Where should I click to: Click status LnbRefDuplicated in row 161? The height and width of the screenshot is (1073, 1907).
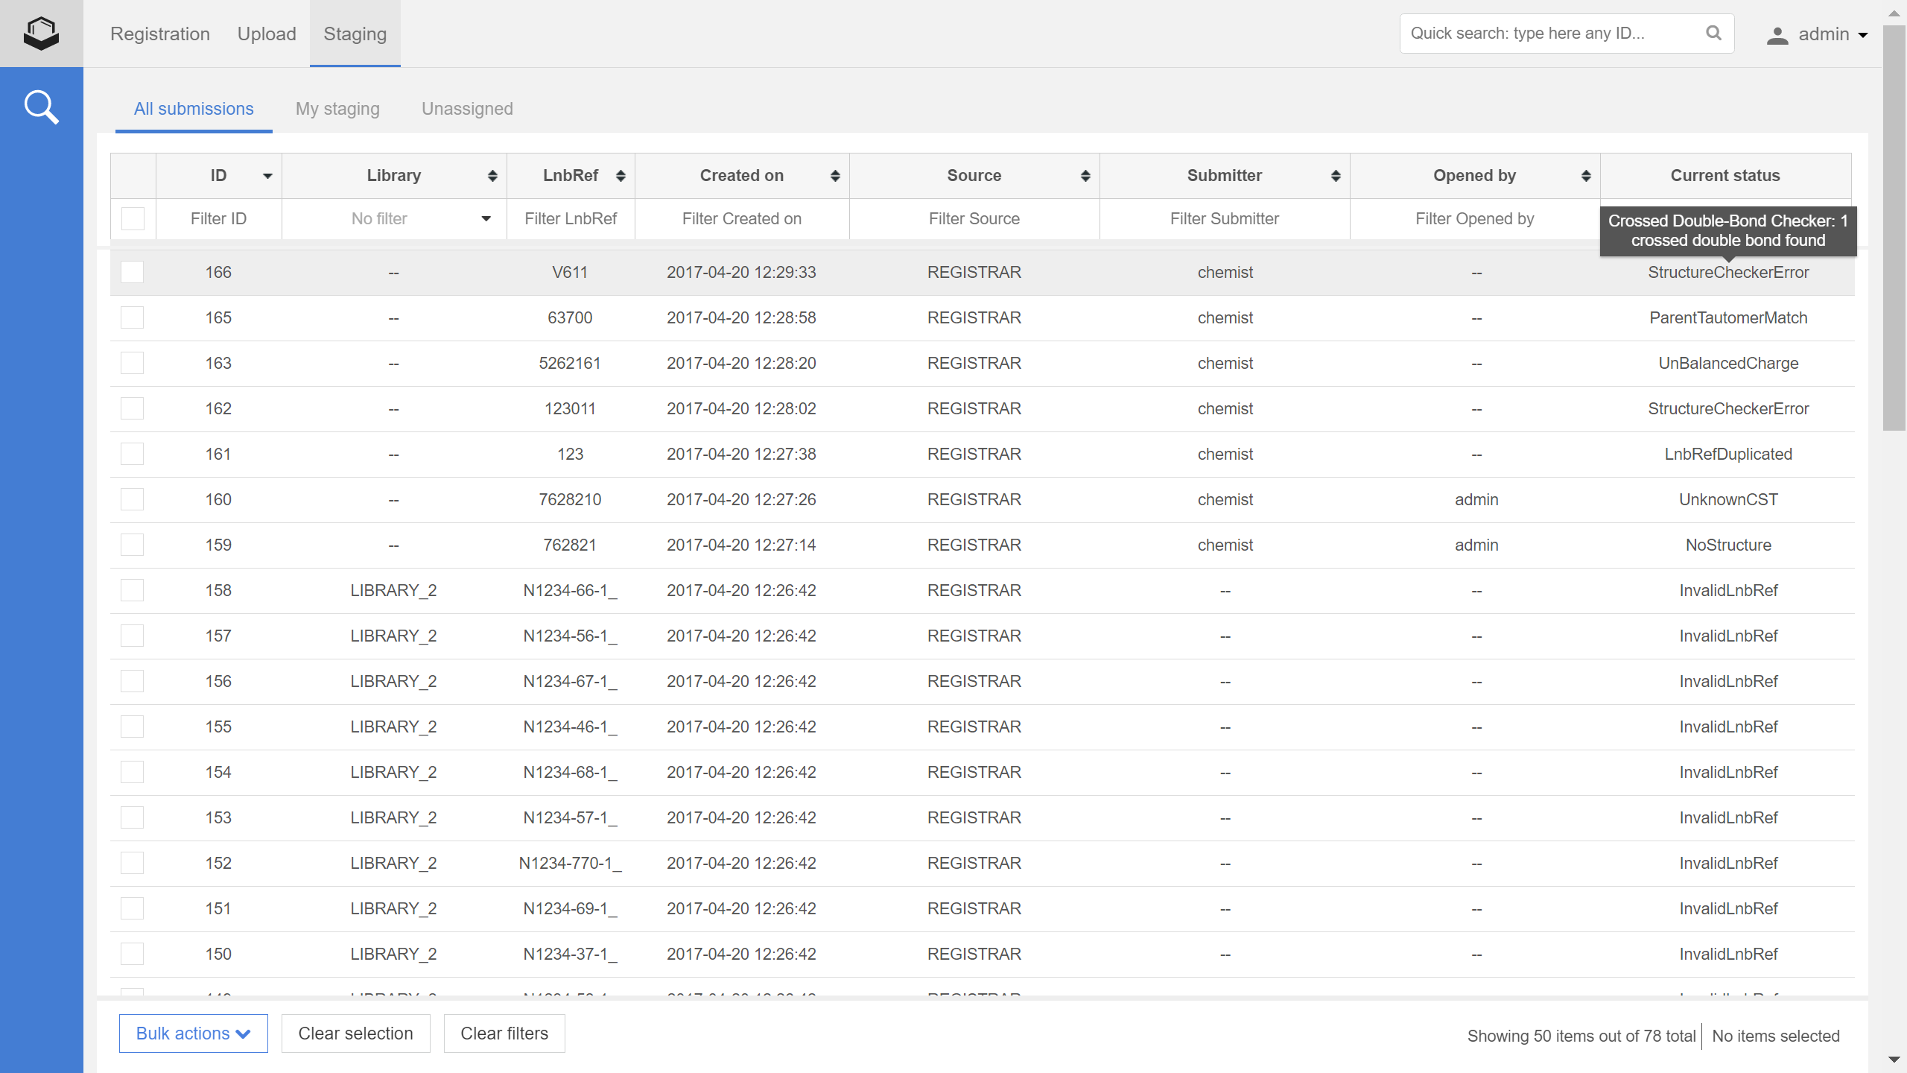(1728, 455)
